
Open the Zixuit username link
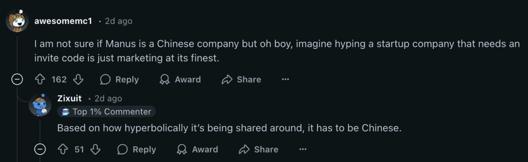click(x=69, y=98)
